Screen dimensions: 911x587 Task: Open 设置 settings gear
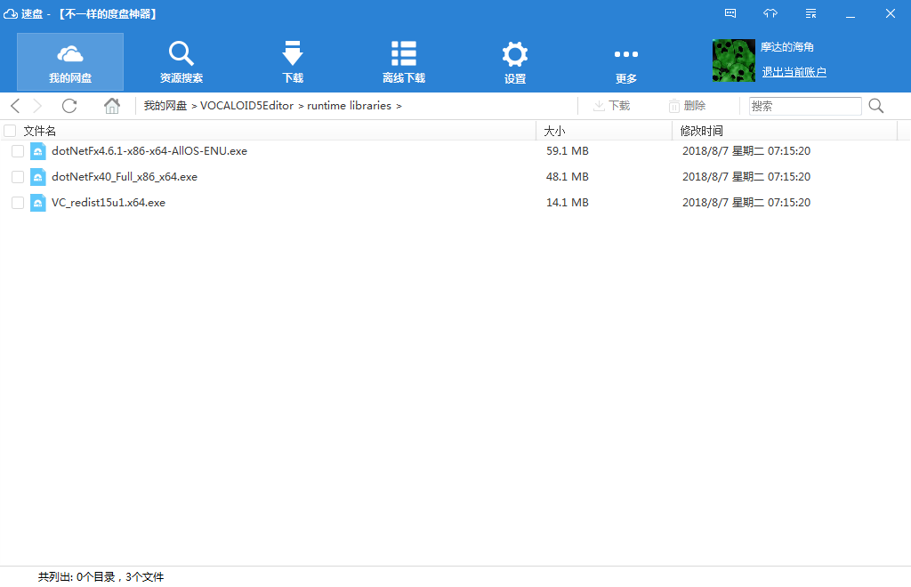(515, 62)
